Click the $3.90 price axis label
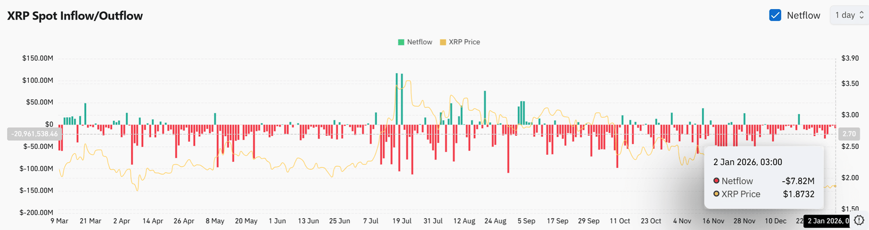The image size is (869, 230). [x=850, y=58]
